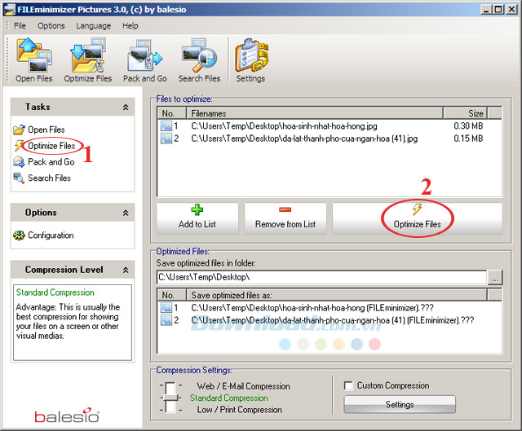Open the Help menu
Viewport: 522px width, 431px height.
(130, 25)
